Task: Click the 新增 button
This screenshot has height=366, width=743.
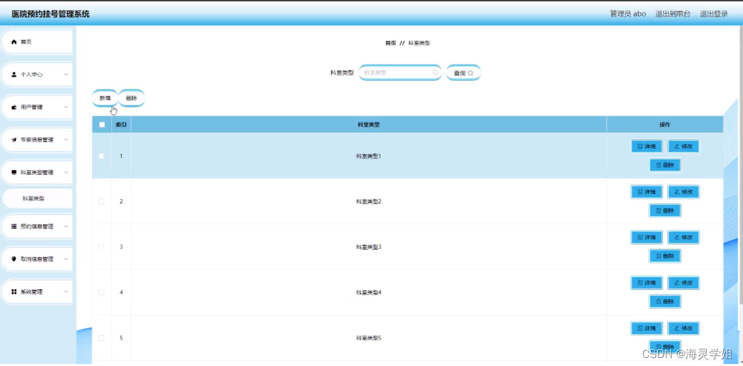Action: (x=105, y=99)
